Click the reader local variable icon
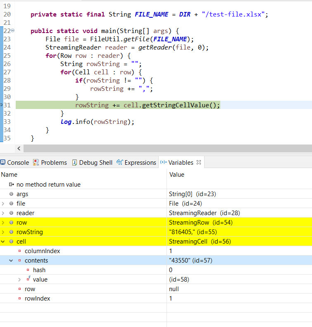 (11, 213)
